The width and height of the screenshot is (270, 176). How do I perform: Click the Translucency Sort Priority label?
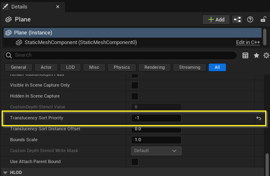[36, 118]
